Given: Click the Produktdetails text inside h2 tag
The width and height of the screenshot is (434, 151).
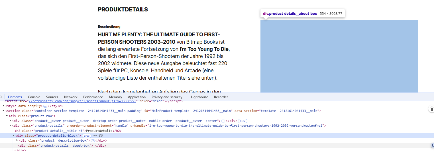Looking at the screenshot, I should point(99,131).
